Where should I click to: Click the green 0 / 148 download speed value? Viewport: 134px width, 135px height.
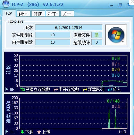coord(113,101)
